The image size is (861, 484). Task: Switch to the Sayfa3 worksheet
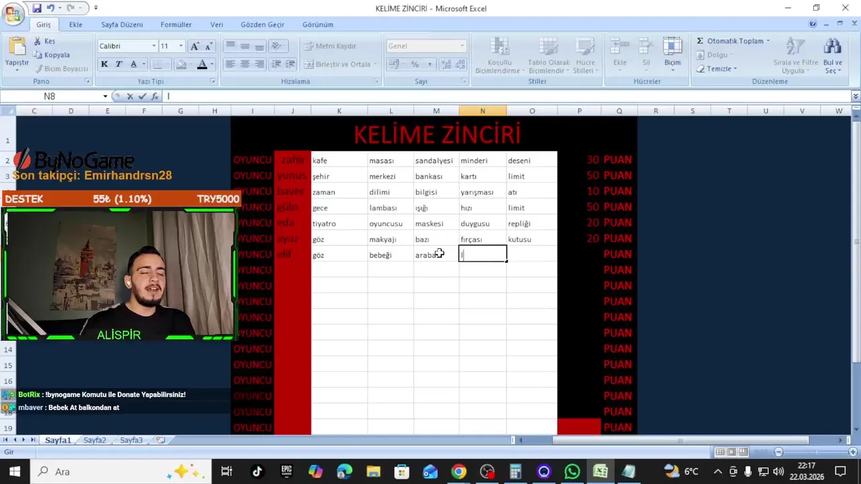pyautogui.click(x=131, y=440)
